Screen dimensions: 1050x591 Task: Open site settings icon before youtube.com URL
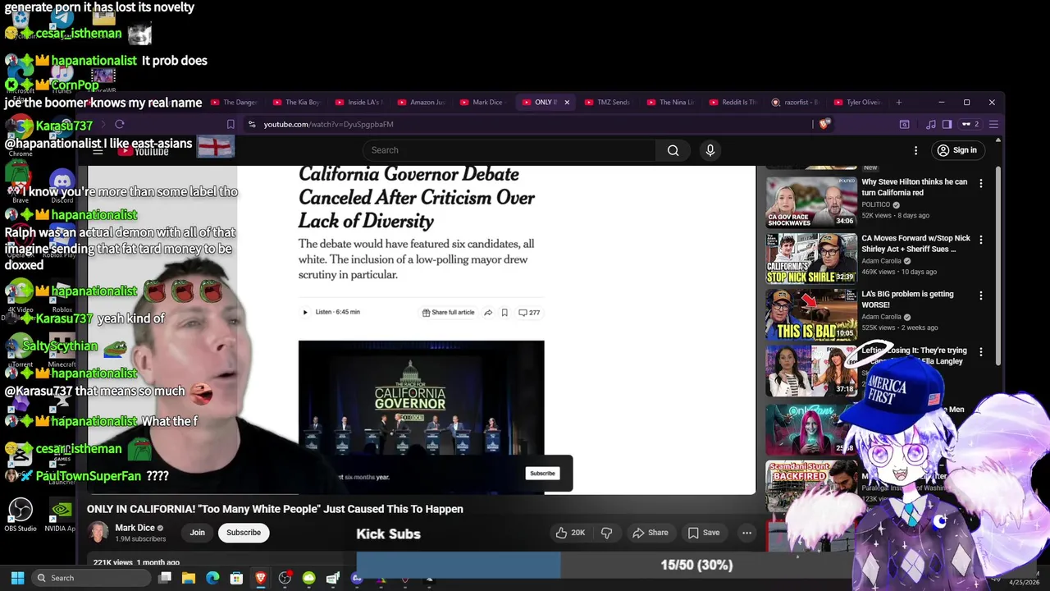click(252, 124)
